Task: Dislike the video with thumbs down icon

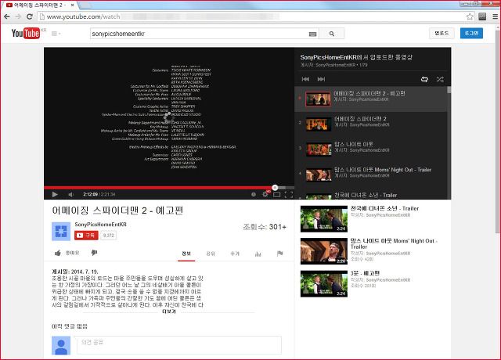Action: (x=94, y=253)
